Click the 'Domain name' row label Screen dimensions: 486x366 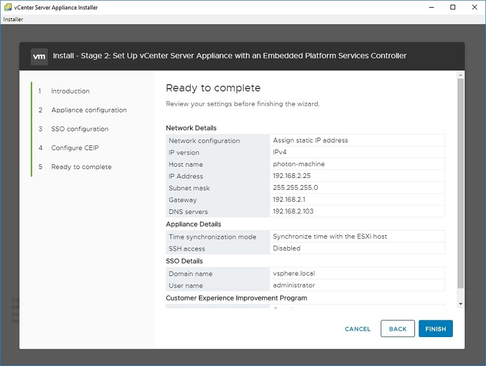click(191, 274)
